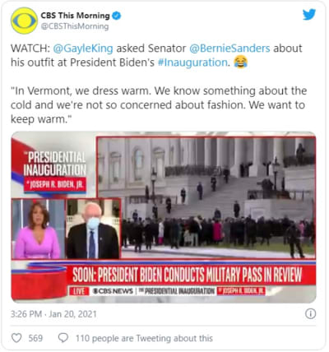
Task: Click the CBS This Morning account name
Action: [75, 16]
